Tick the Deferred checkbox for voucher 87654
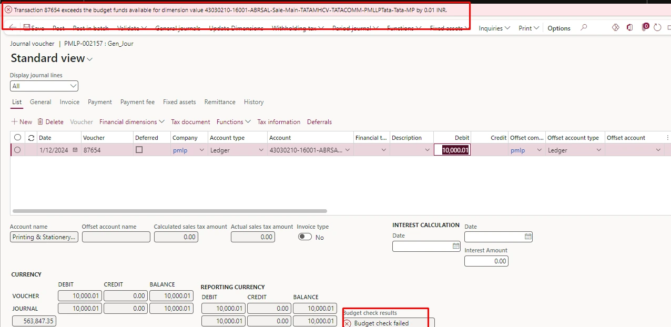671x327 pixels. click(139, 150)
